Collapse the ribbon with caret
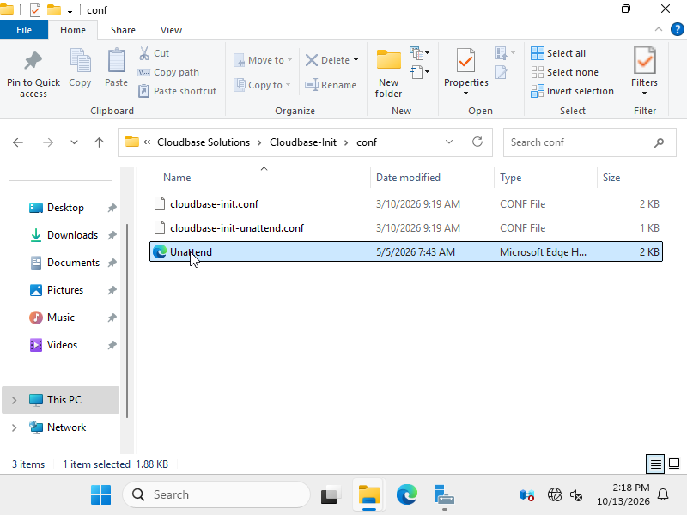Image resolution: width=687 pixels, height=515 pixels. tap(658, 29)
